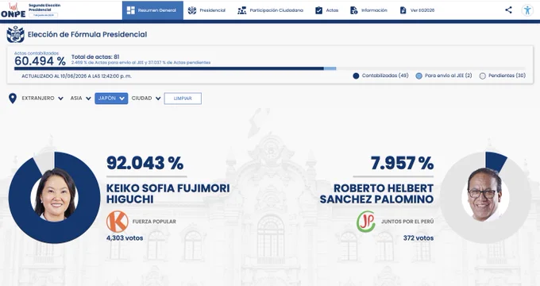Viewport: 540px width, 286px height.
Task: Click the Elección de Fórmula Presidencial heading
Action: pos(87,34)
